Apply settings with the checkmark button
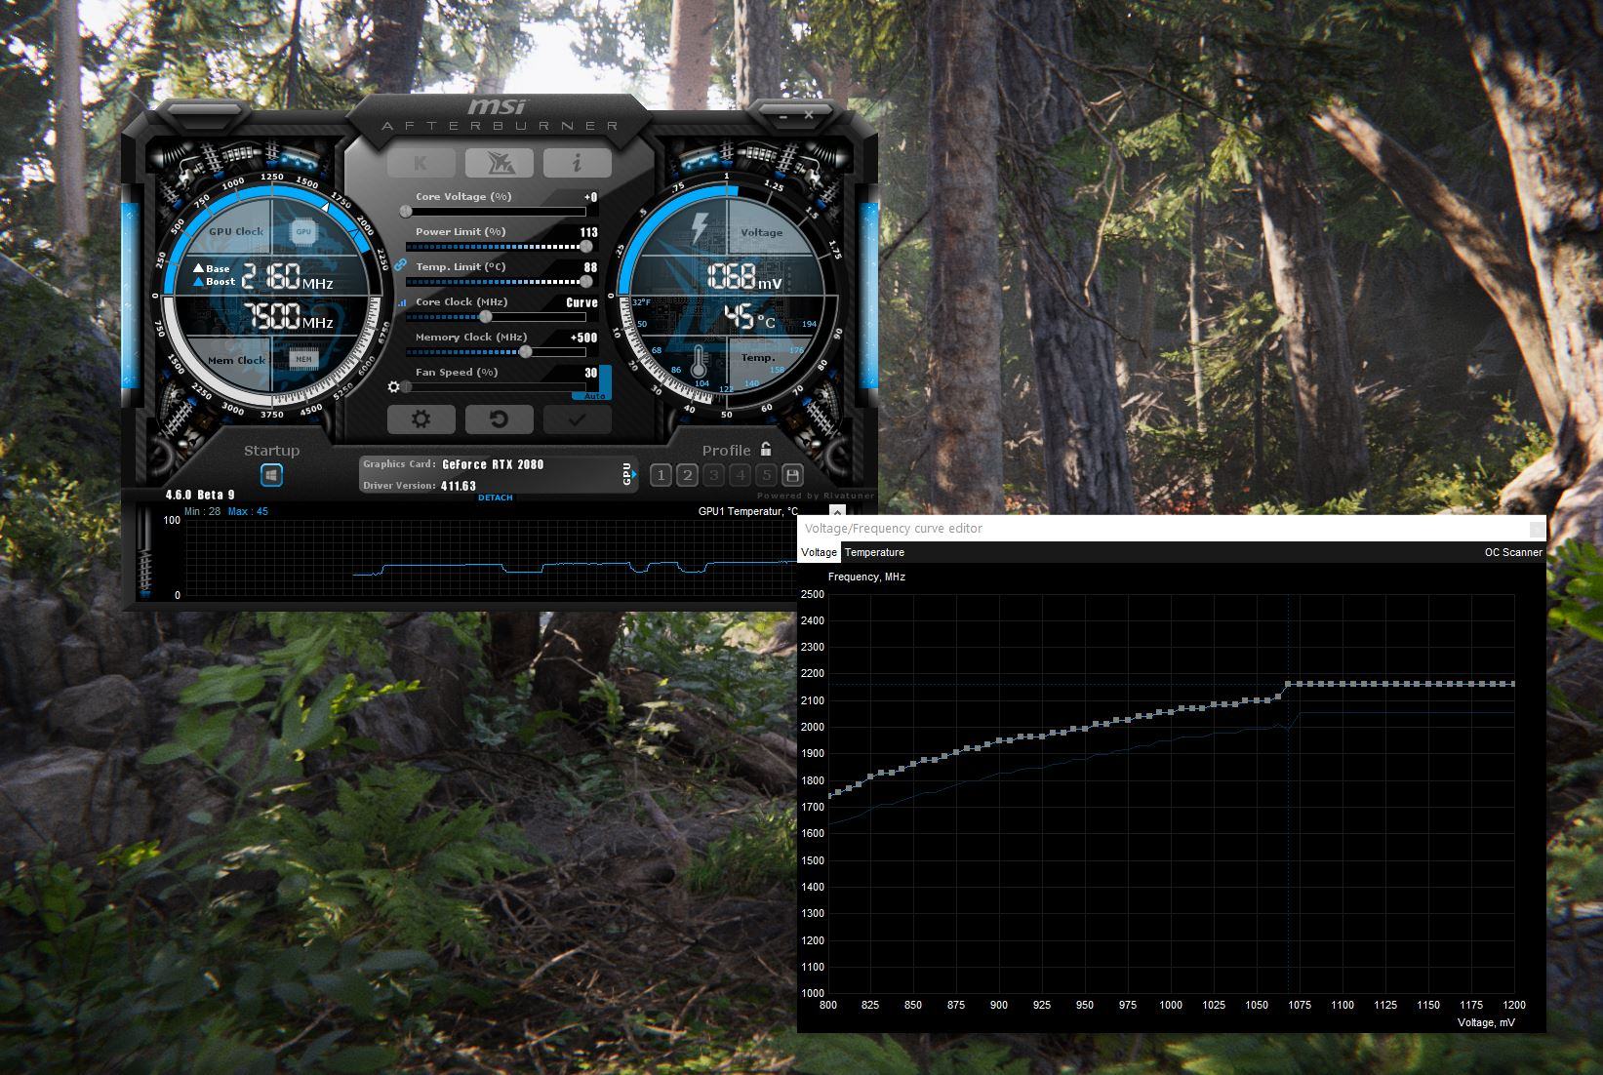 tap(577, 419)
